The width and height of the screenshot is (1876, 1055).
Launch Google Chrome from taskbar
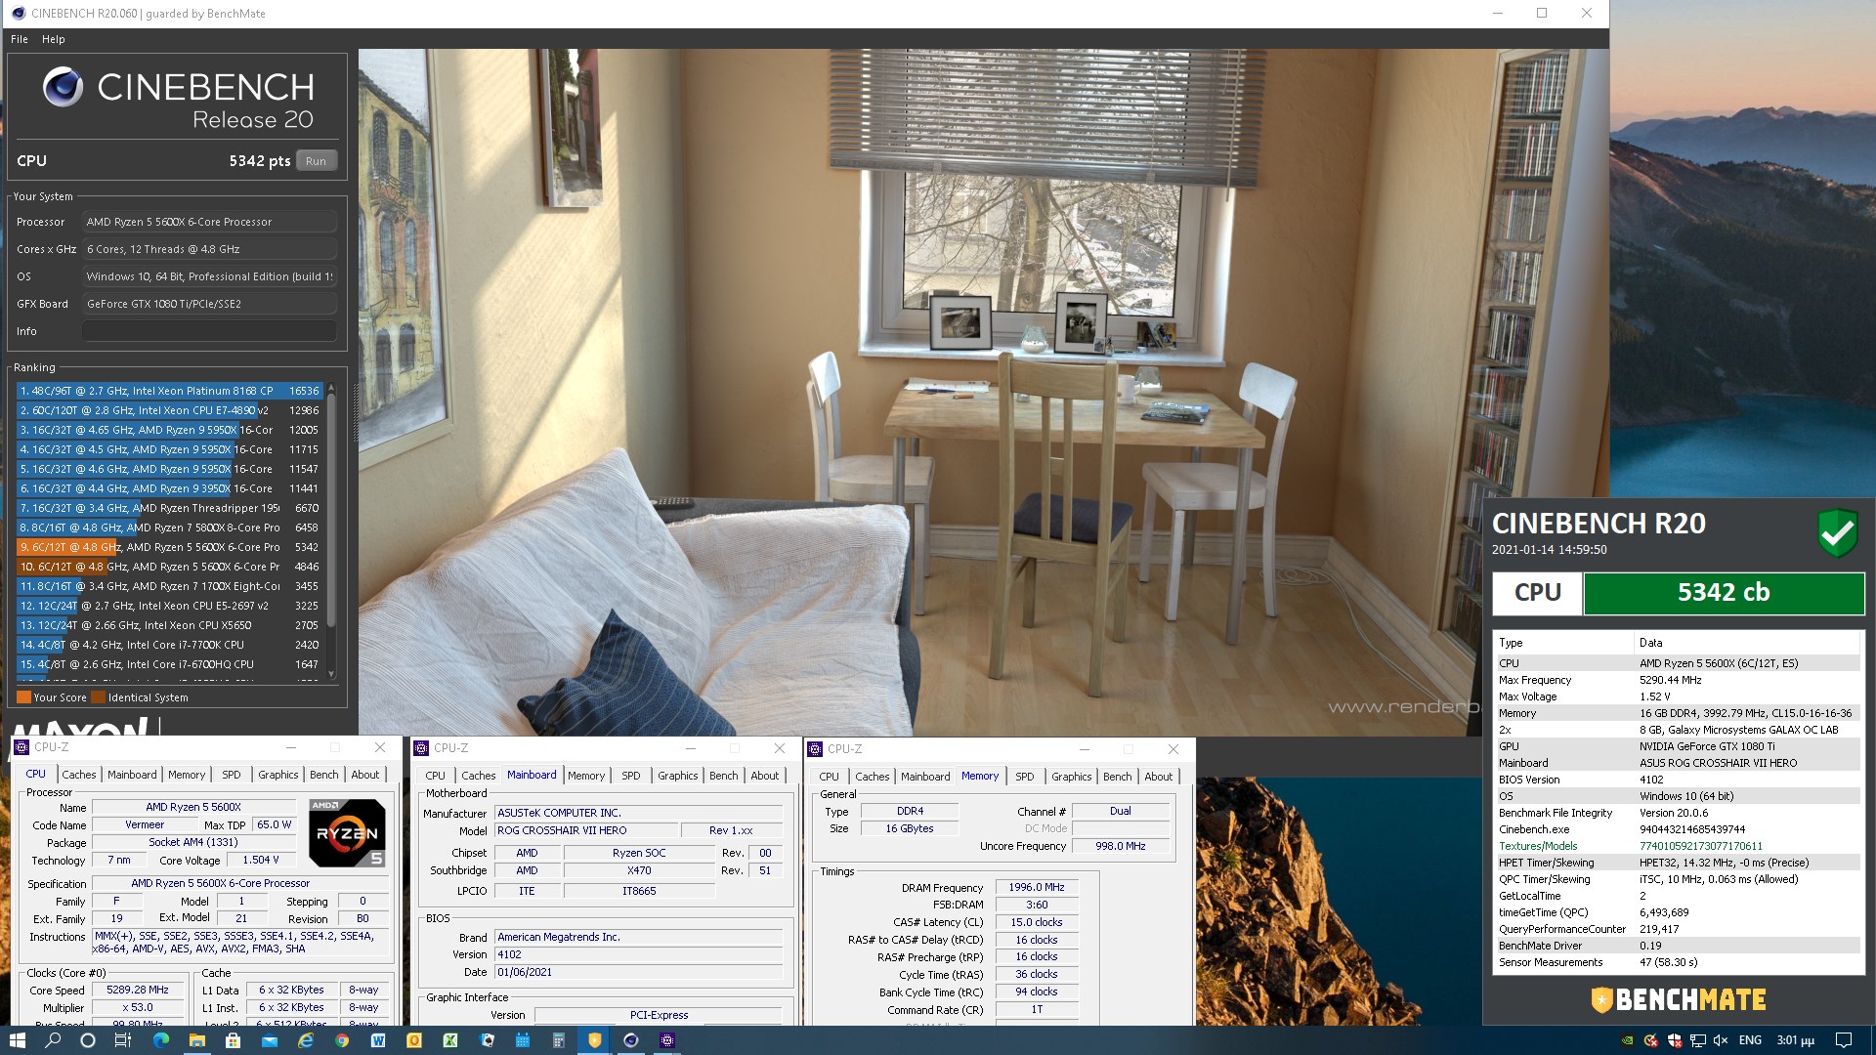pos(342,1040)
